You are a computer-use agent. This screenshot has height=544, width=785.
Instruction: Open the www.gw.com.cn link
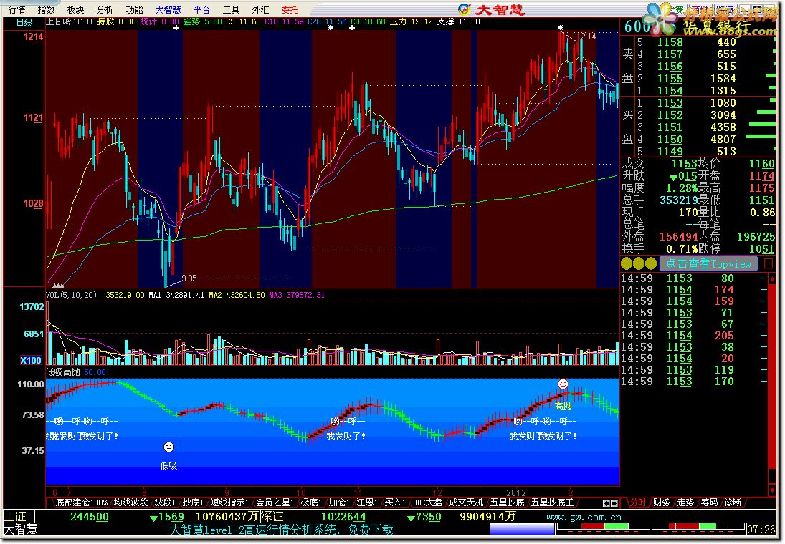[x=584, y=517]
